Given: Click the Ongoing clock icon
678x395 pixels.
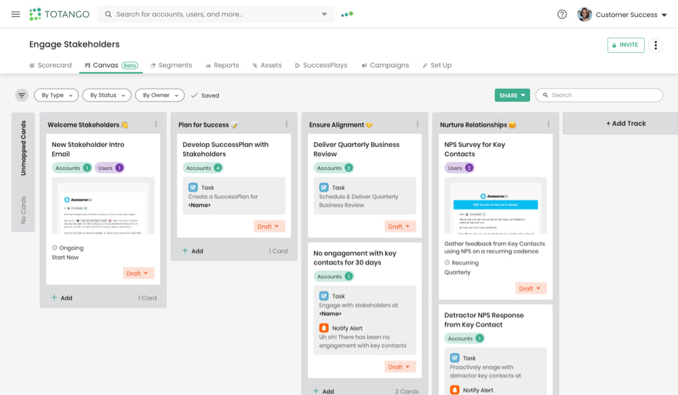Looking at the screenshot, I should click(x=54, y=247).
